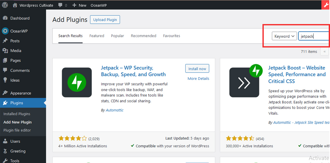Viewport: 330px width, 163px height.
Task: Switch to the Featured tab
Action: click(x=97, y=36)
